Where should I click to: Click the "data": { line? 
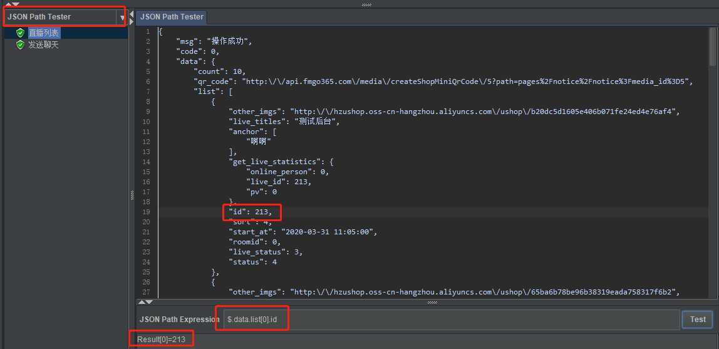(x=196, y=61)
